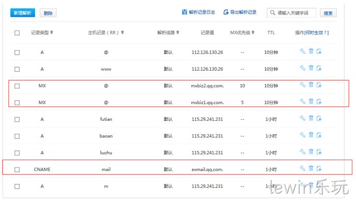Image resolution: width=356 pixels, height=202 pixels.
Task: Click document-plus icon for mxbiz2.qq.com row
Action: click(319, 85)
